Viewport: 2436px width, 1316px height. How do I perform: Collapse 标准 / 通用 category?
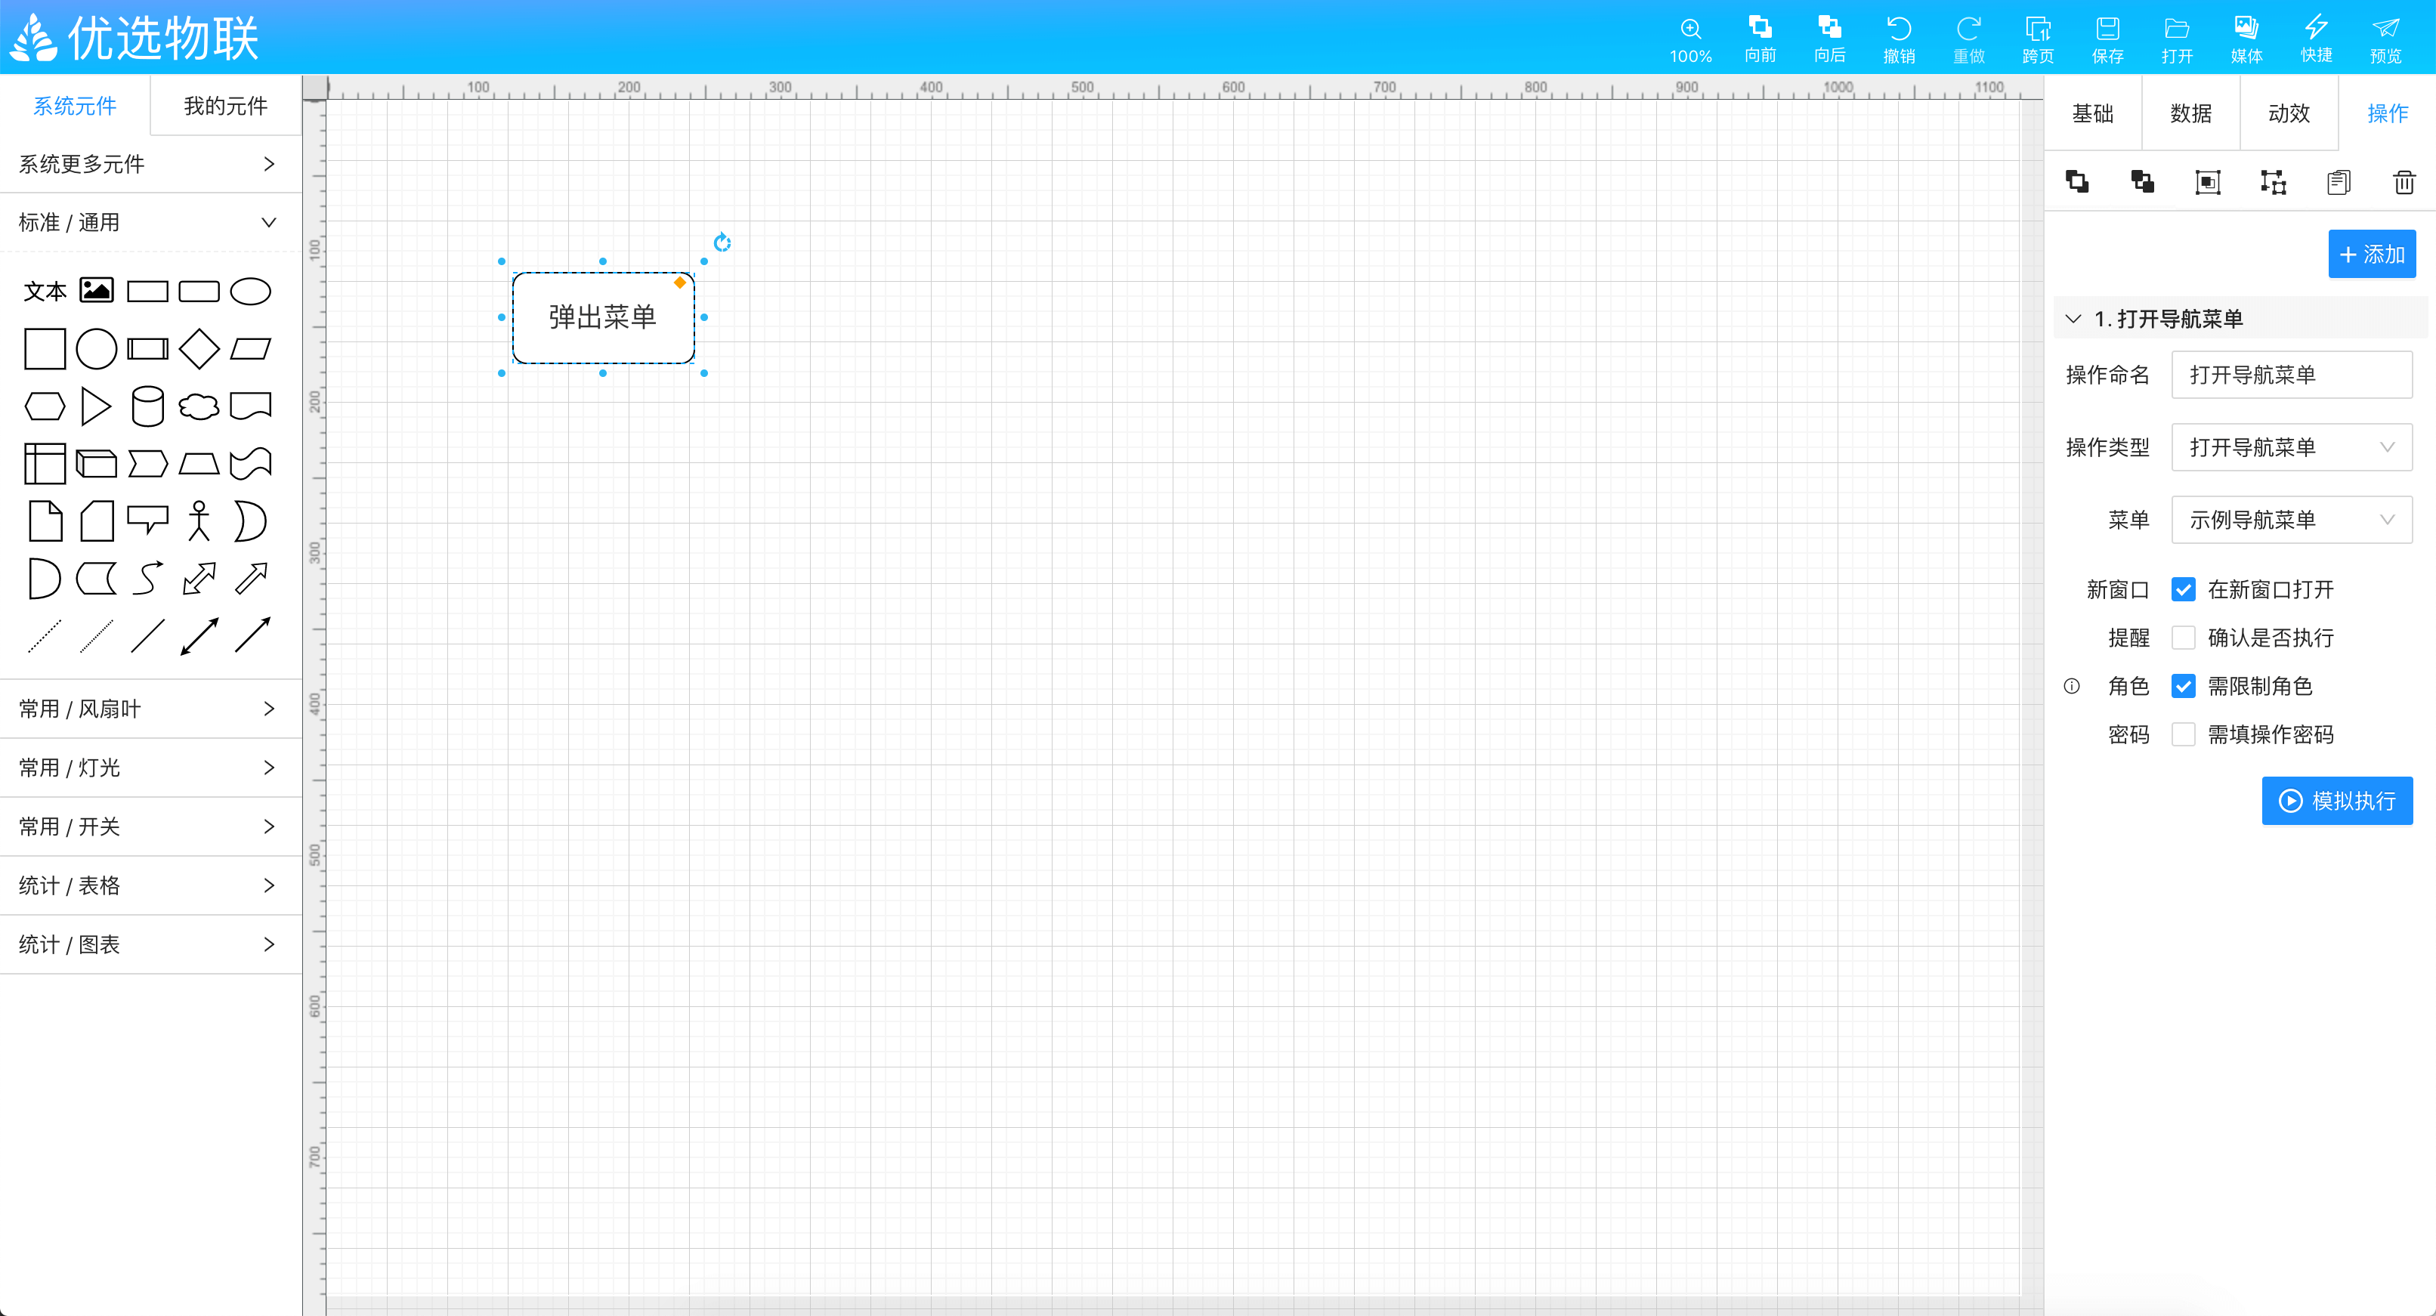151,222
